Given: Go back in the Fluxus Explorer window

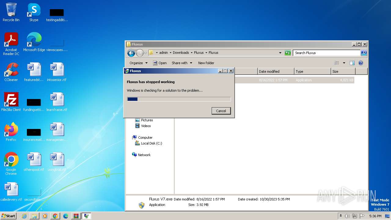Looking at the screenshot, I should click(x=131, y=53).
